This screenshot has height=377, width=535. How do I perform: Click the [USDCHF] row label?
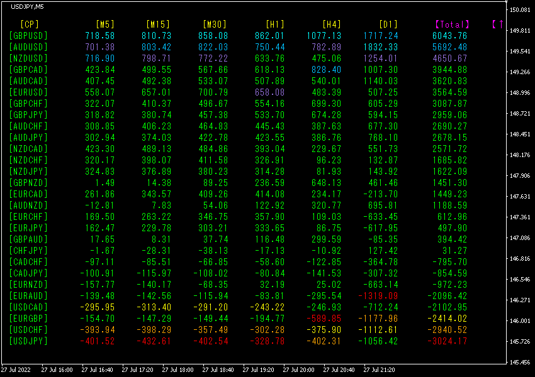[29, 330]
